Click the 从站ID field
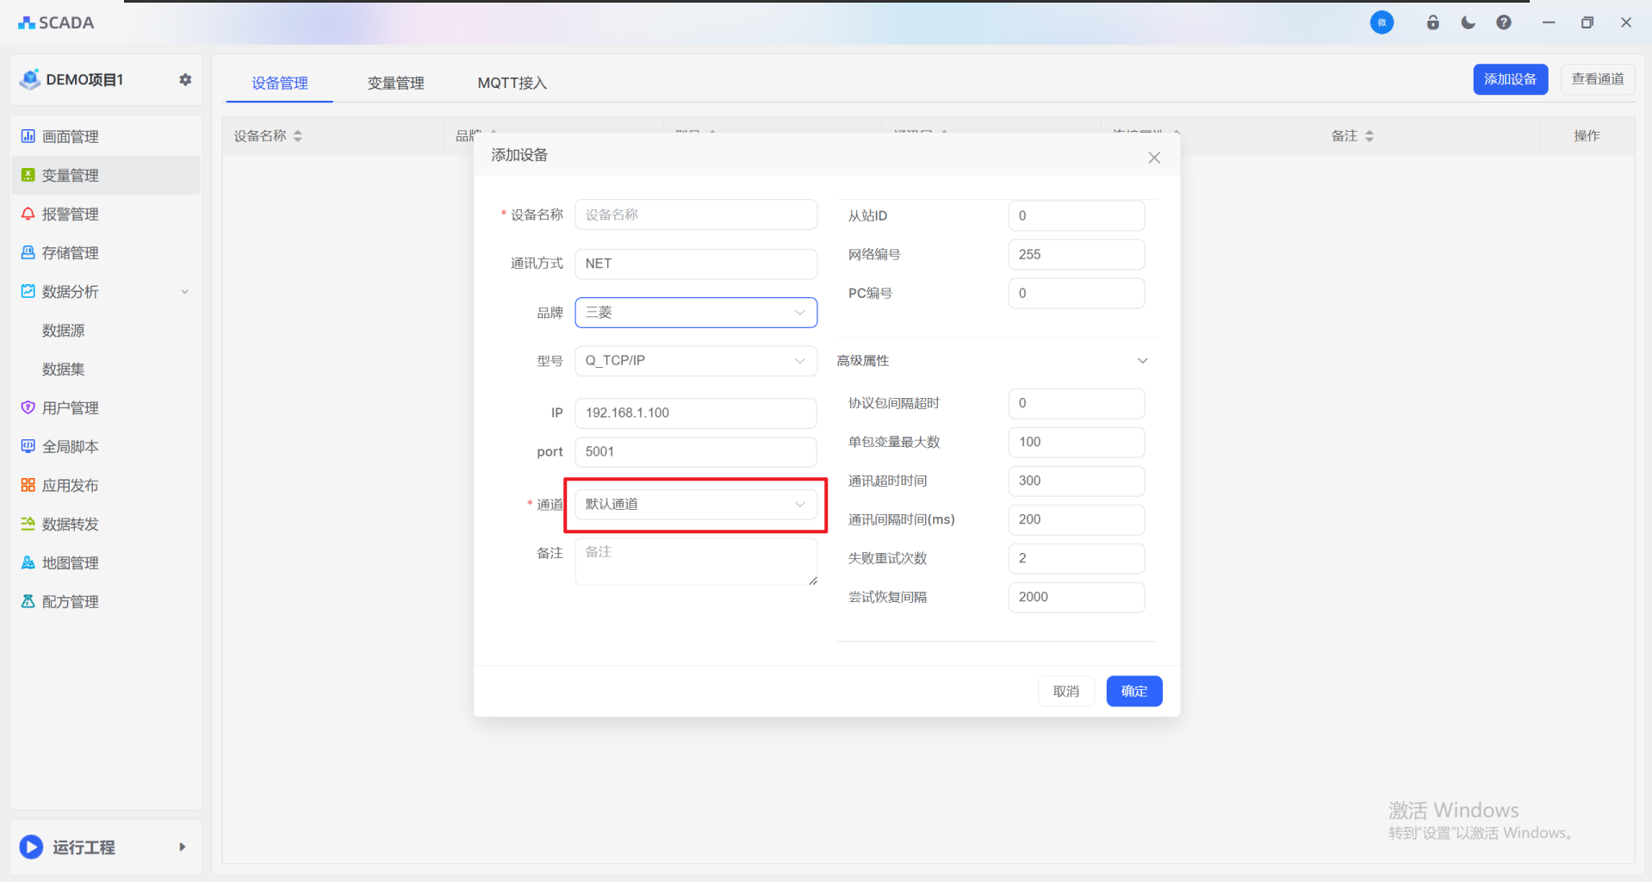Screen dimensions: 1652x882 pyautogui.click(x=1076, y=215)
